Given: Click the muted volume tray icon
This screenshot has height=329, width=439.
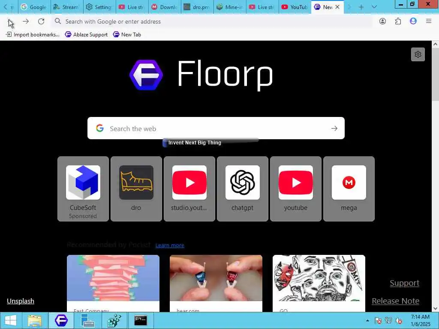Looking at the screenshot, I should pos(399,320).
